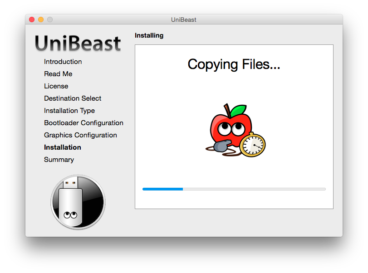Select the Bootloader Configuration step
368x273 pixels.
point(83,122)
